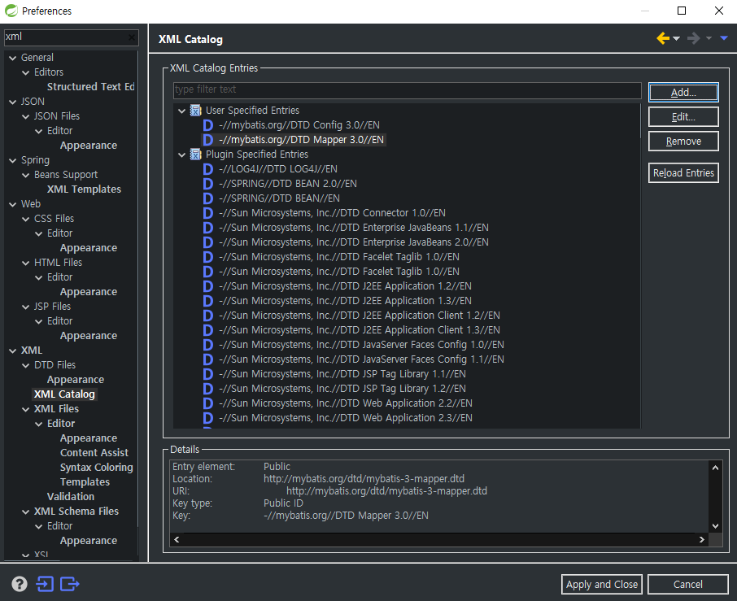Open the back history dropdown arrow
737x601 pixels.
click(676, 38)
